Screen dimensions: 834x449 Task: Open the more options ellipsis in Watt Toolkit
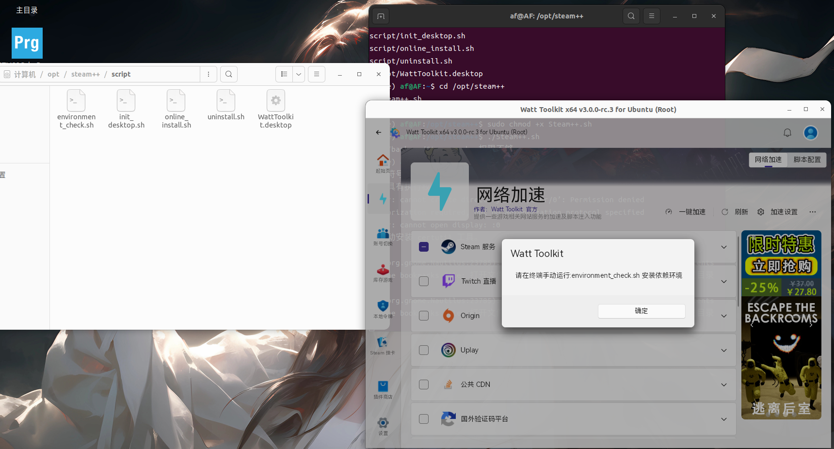pos(813,212)
